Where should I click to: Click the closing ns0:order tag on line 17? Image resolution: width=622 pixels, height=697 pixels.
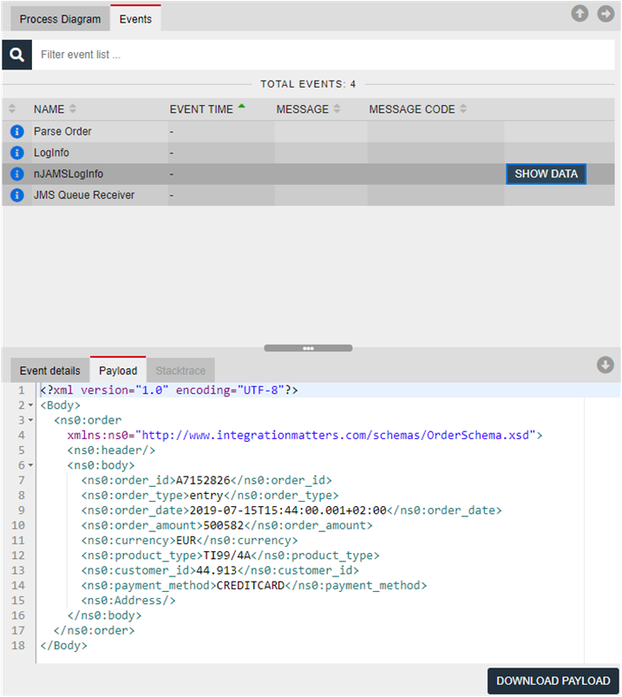95,631
